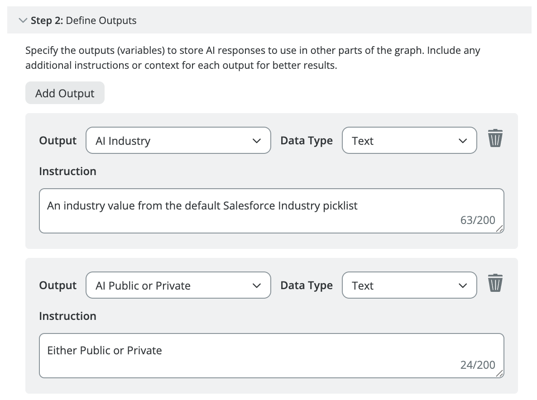Open Data Type dropdown for AI Public or Private
The image size is (537, 400).
pos(409,286)
